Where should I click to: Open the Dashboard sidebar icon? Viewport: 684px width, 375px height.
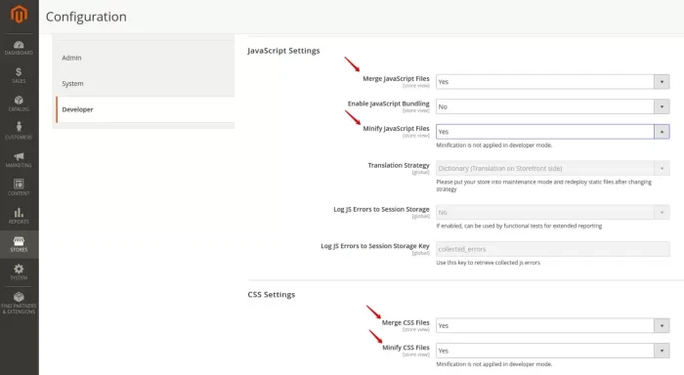coord(19,45)
